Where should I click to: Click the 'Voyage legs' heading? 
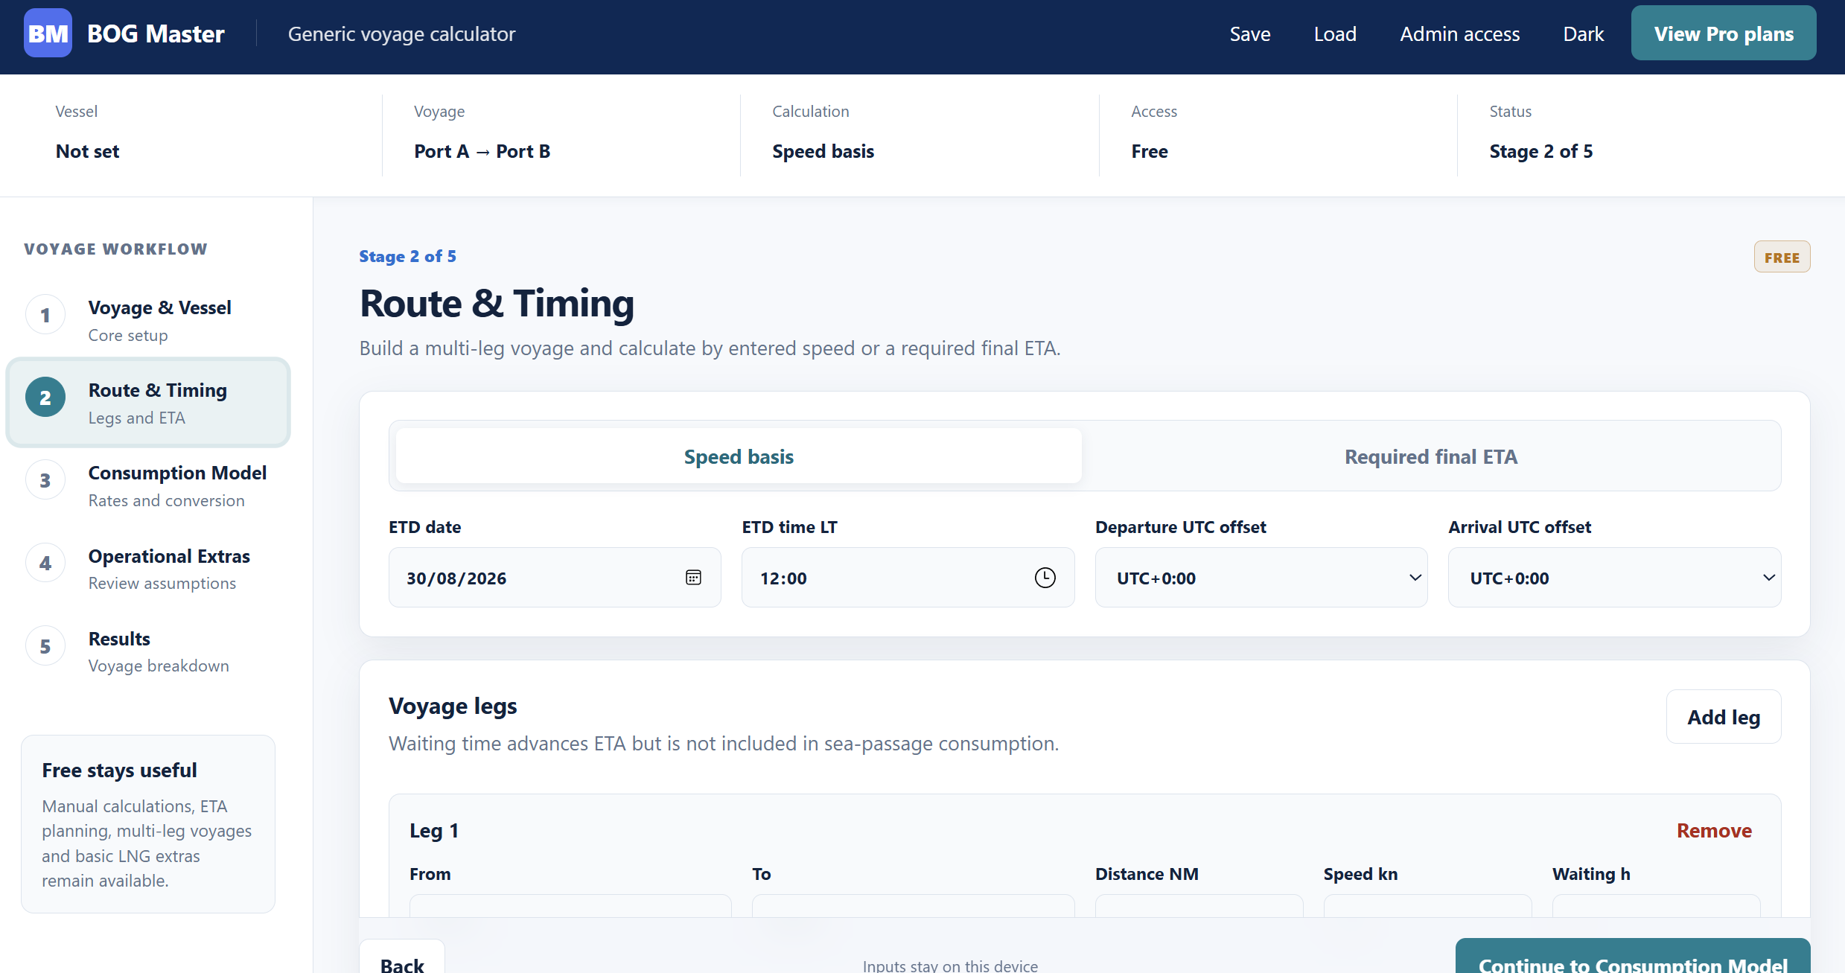(x=453, y=706)
